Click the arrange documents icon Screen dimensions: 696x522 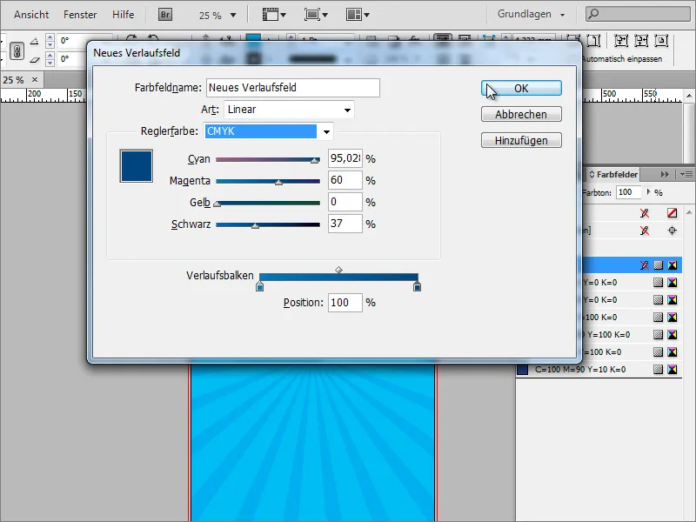coord(352,13)
